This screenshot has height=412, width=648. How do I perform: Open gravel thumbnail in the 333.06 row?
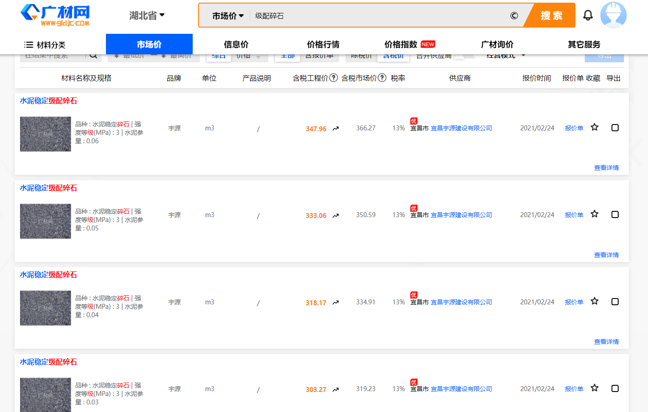(45, 221)
